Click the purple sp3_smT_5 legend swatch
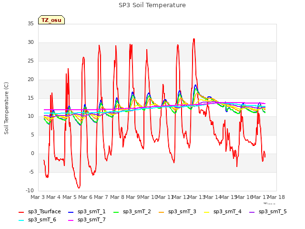This screenshot has height=229, width=305. tap(252, 212)
